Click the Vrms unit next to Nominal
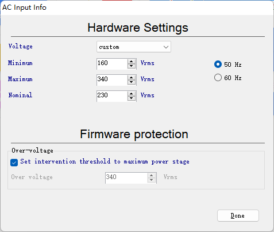 (147, 95)
